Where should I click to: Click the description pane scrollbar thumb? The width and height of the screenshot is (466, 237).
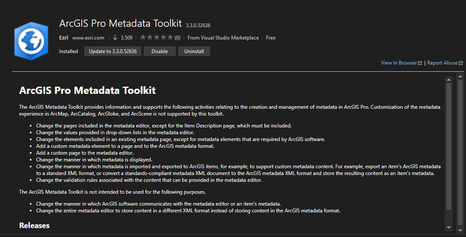point(449,147)
